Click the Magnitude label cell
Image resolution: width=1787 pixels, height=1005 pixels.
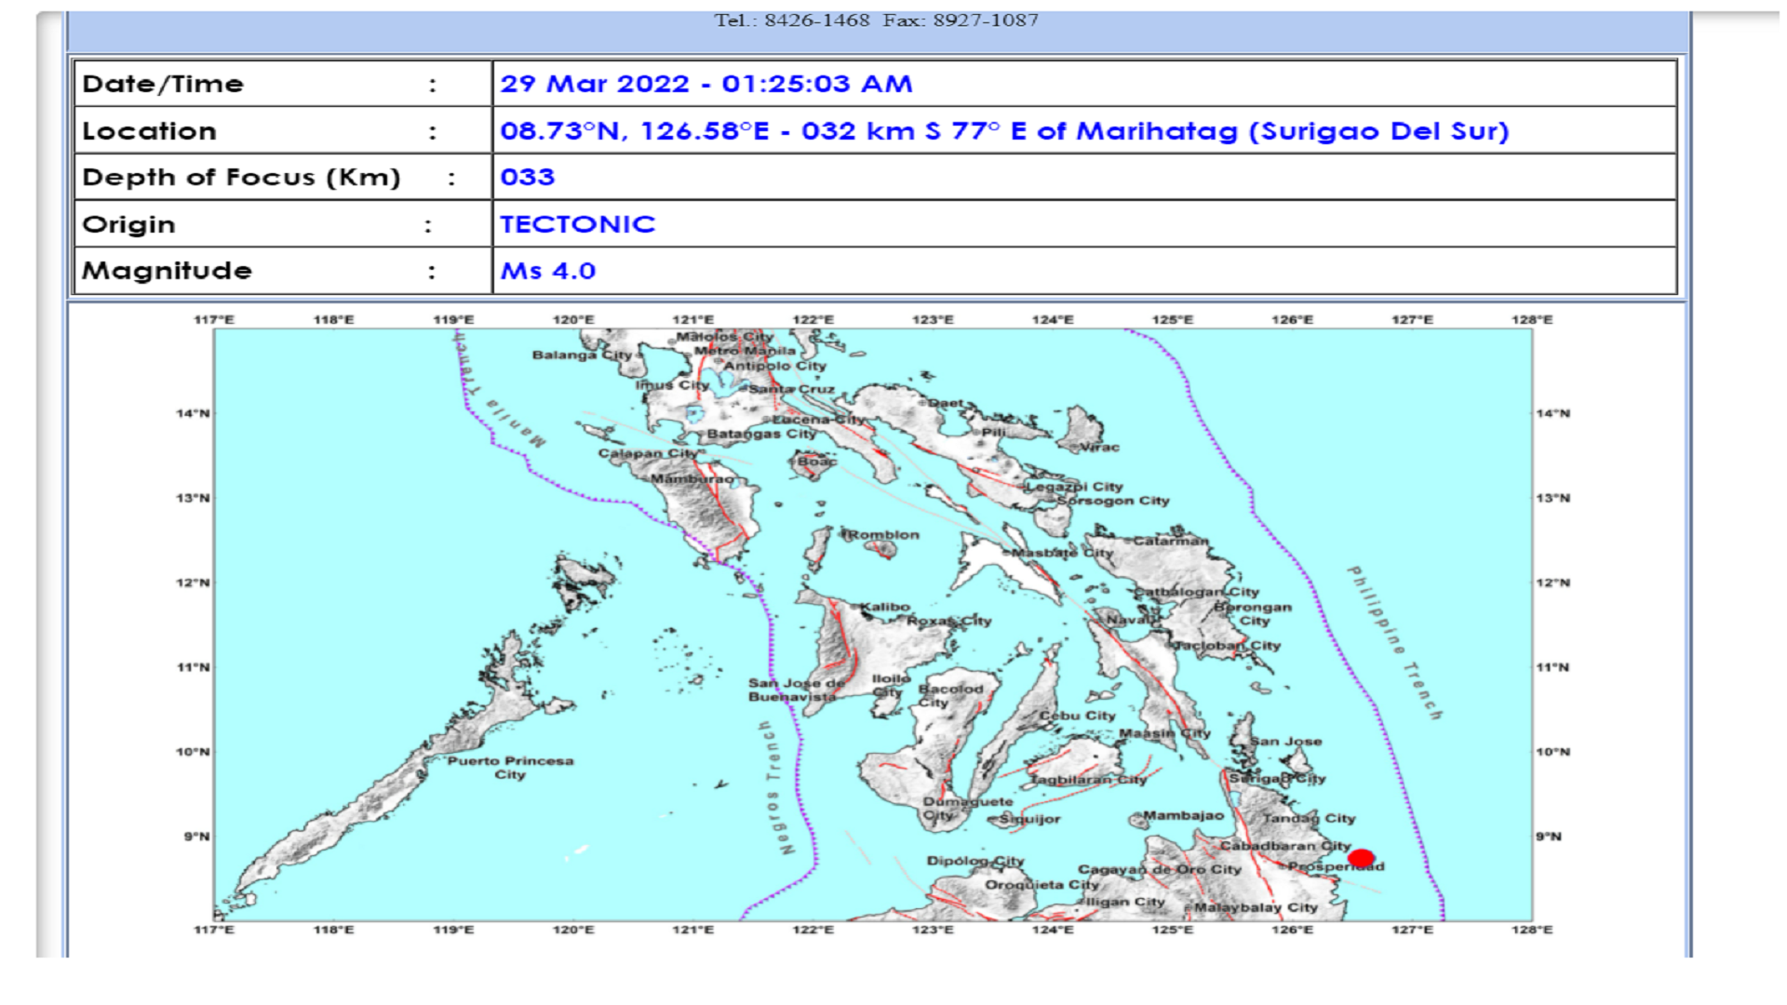tap(283, 271)
